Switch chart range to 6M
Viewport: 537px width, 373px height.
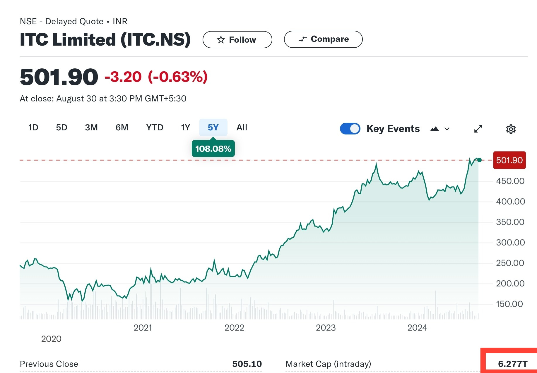(x=122, y=127)
